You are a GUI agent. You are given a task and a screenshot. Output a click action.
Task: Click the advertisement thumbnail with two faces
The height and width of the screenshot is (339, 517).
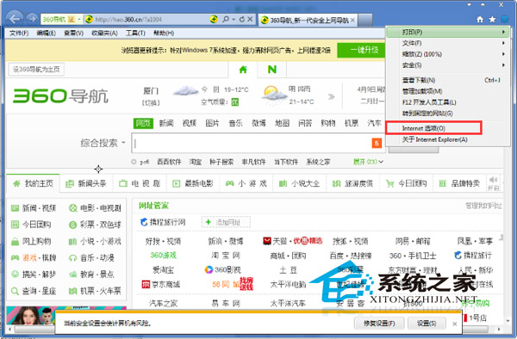coord(30,316)
